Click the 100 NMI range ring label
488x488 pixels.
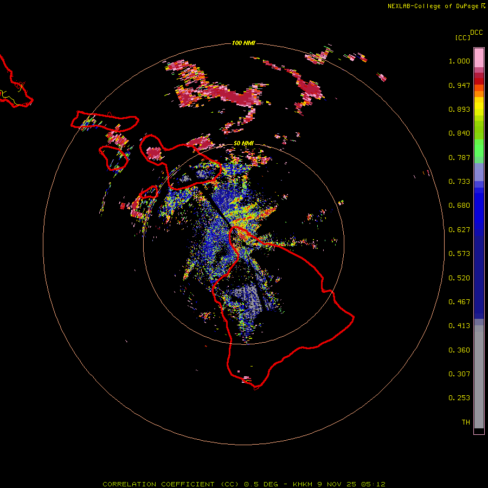243,43
